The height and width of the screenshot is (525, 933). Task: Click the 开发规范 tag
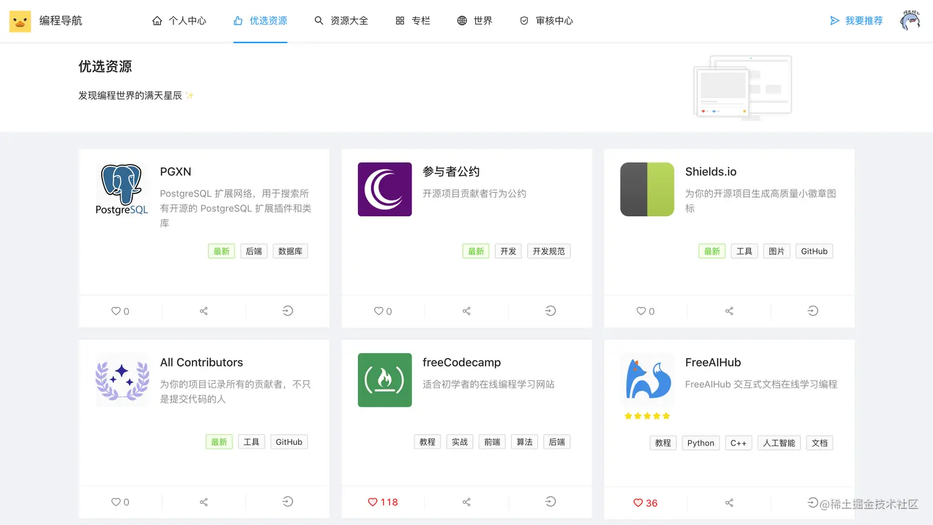(549, 251)
